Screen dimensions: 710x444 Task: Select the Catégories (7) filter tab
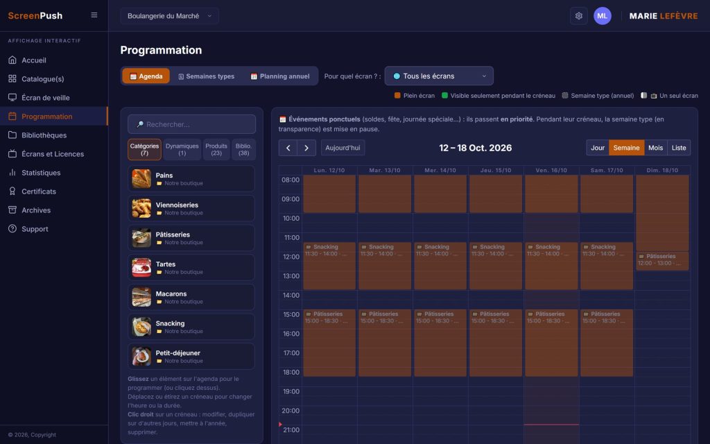point(144,150)
